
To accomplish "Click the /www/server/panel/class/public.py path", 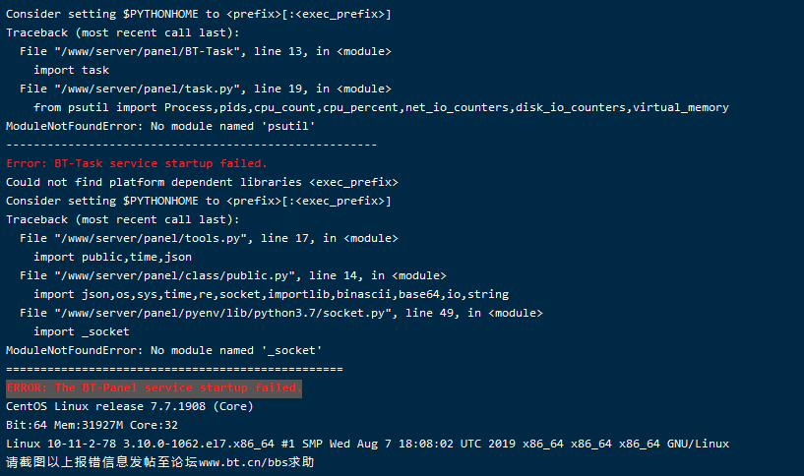I will [x=175, y=275].
